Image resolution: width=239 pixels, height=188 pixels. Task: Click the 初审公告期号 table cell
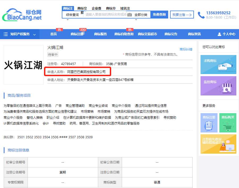point(16,162)
